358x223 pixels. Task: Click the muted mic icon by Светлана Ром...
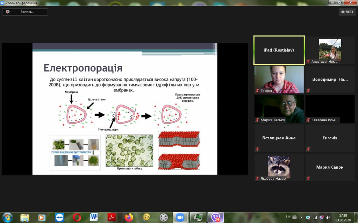coord(308,120)
